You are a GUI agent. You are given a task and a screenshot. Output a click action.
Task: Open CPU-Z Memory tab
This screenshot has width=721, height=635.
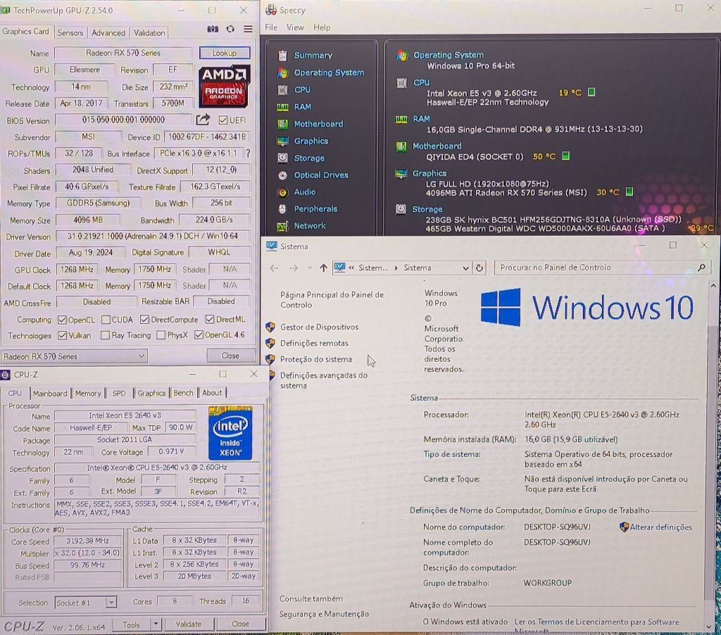(x=88, y=393)
